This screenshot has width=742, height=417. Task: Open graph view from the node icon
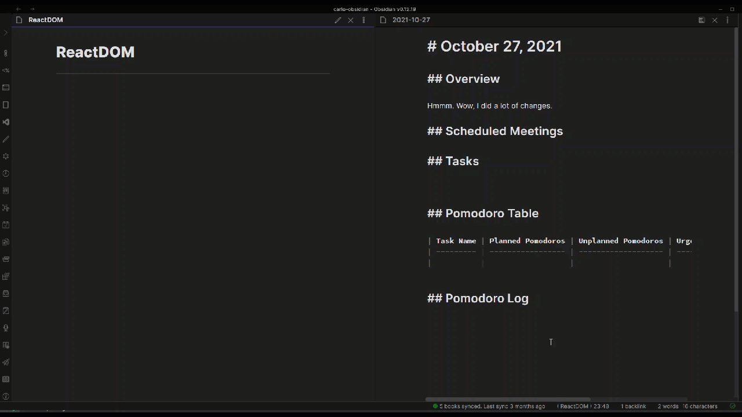coord(6,208)
